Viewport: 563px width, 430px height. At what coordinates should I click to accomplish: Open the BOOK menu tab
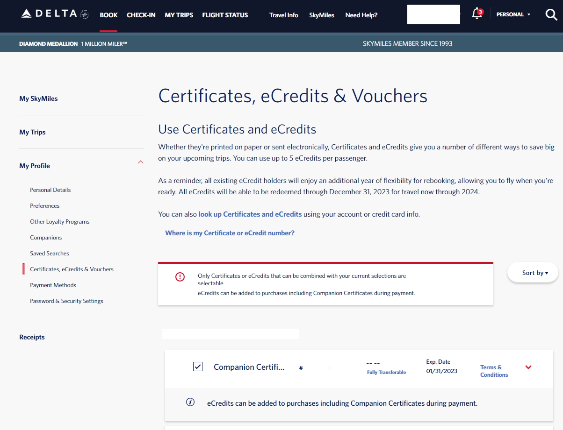[x=108, y=15]
